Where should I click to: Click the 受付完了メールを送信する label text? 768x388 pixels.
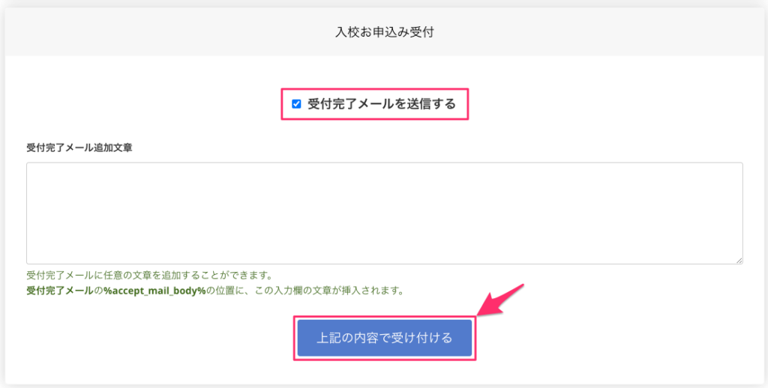click(x=381, y=104)
